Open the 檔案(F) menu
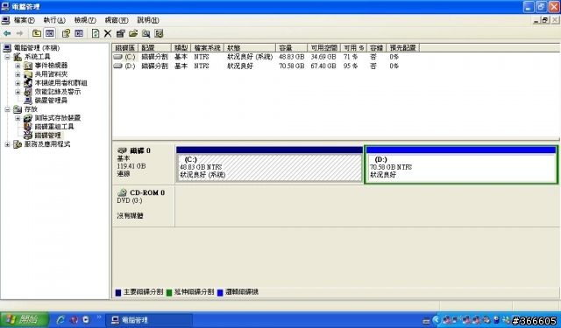Image resolution: width=561 pixels, height=328 pixels. [x=25, y=20]
